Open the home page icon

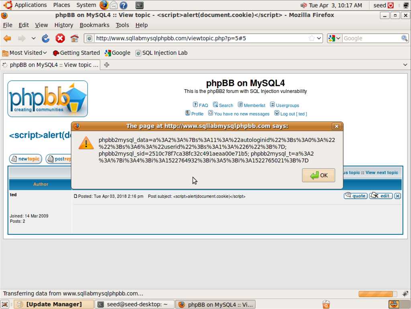click(75, 39)
